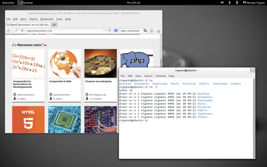The height and width of the screenshot is (167, 267).
Task: Open the terminal's Terminal menu
Action: click(160, 76)
